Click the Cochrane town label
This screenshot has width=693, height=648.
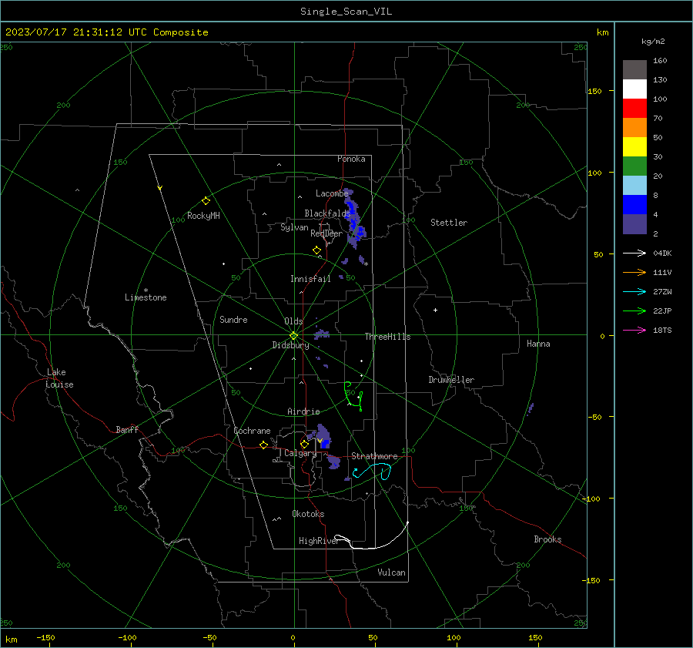(252, 431)
